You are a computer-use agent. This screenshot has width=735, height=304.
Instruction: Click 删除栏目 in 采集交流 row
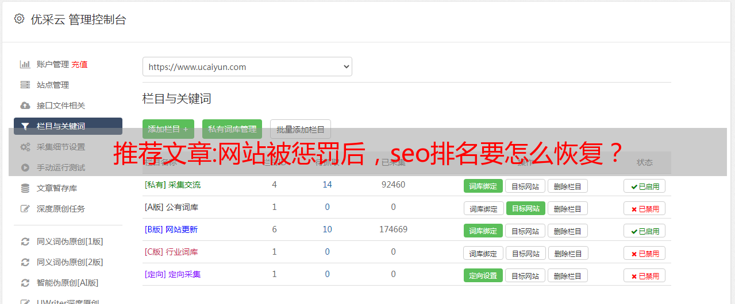(568, 186)
